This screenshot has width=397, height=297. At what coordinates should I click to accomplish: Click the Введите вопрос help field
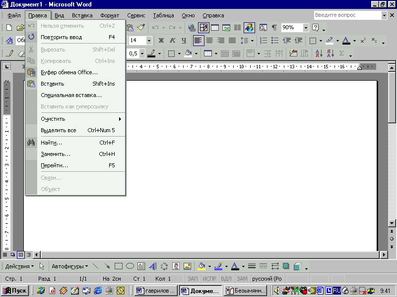point(348,15)
